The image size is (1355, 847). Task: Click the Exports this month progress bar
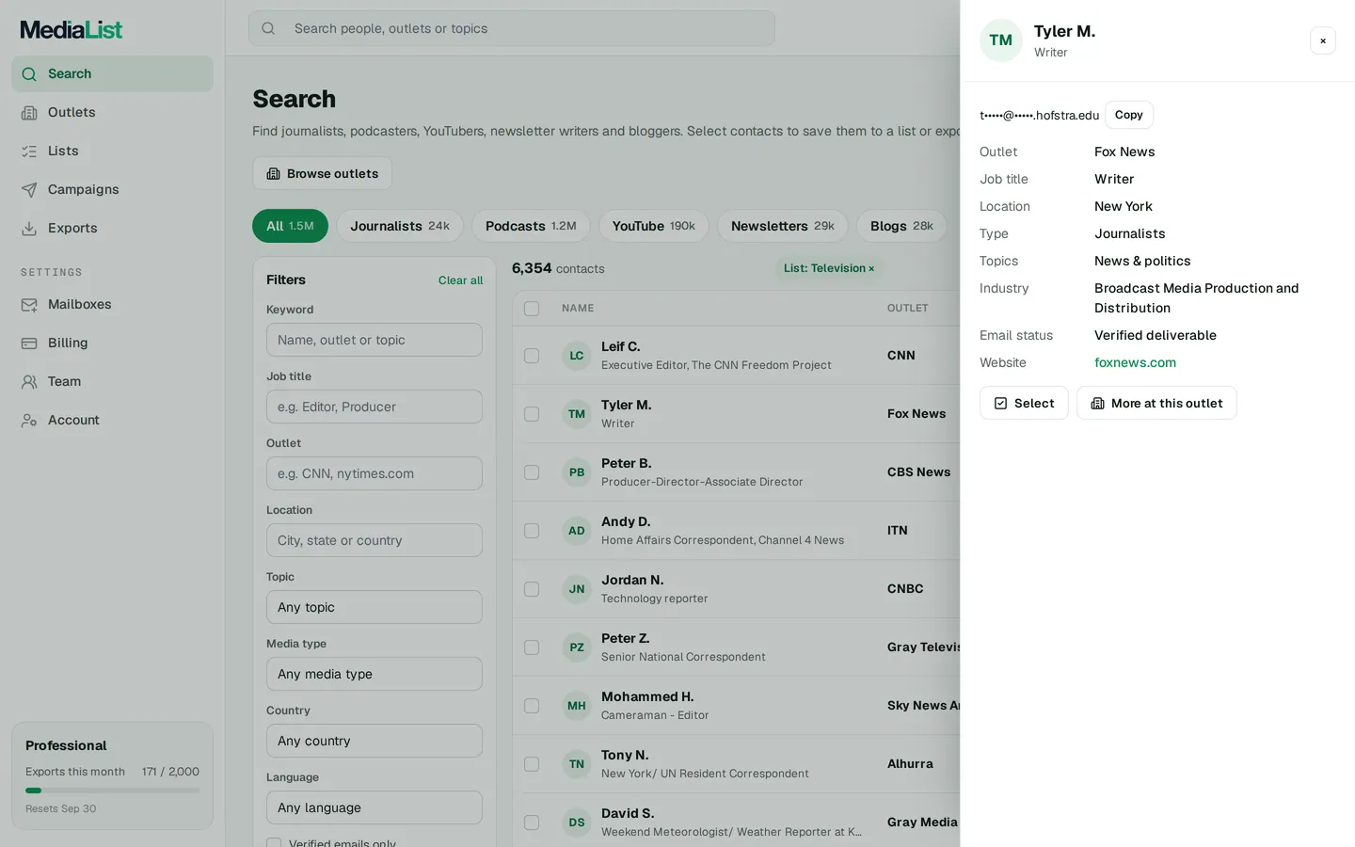(112, 791)
